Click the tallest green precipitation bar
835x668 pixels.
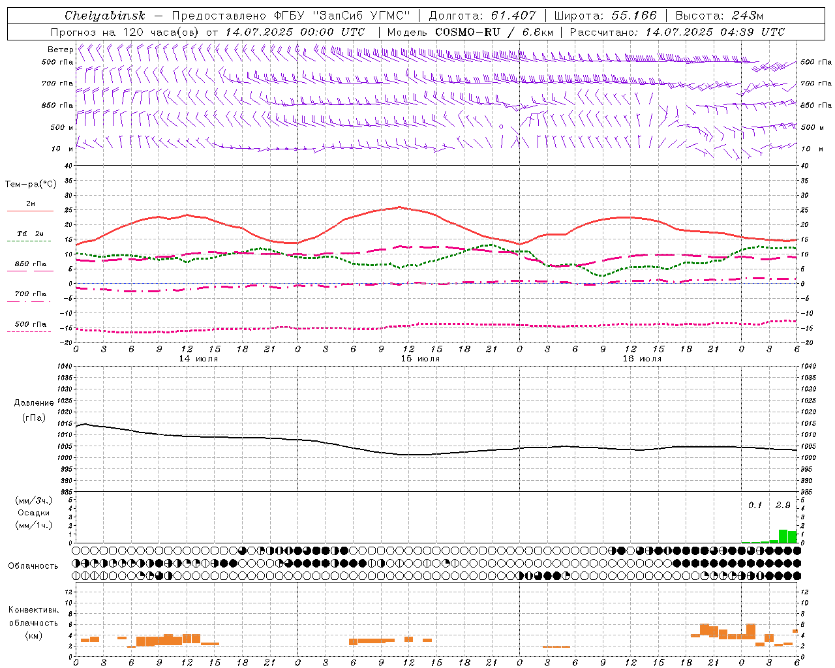pyautogui.click(x=783, y=536)
